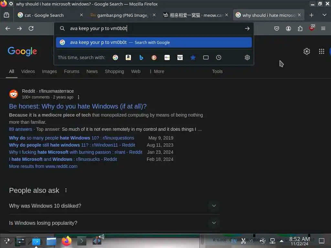Image resolution: width=331 pixels, height=248 pixels.
Task: Open Reddit result options three-dot menu
Action: tap(79, 97)
